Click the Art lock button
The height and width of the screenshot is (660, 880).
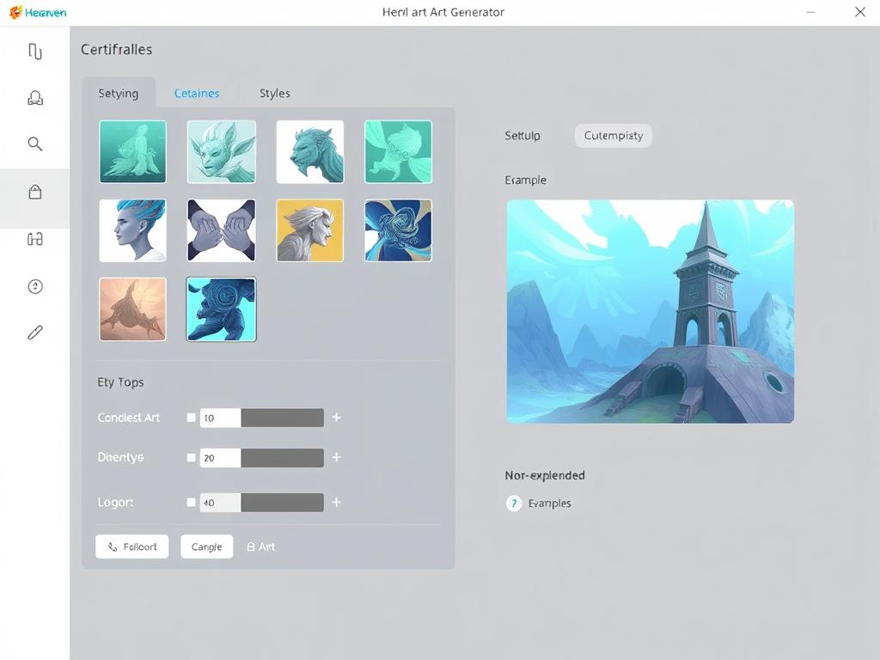pyautogui.click(x=261, y=547)
